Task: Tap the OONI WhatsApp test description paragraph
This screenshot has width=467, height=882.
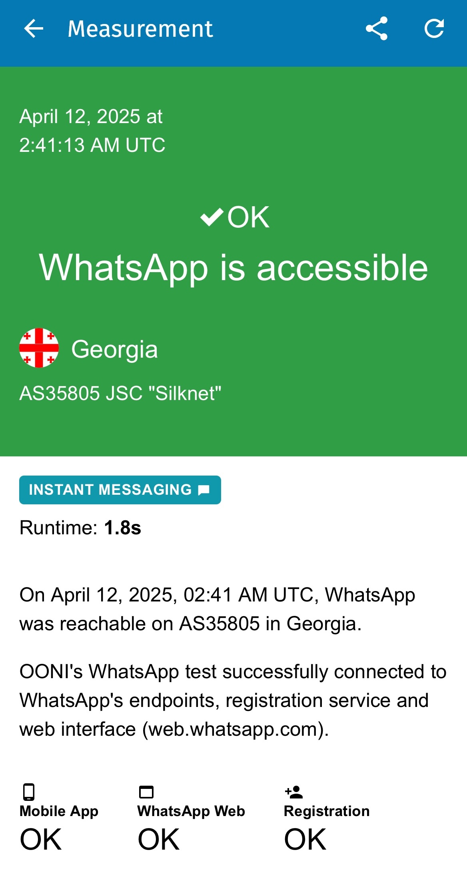Action: coord(233,701)
